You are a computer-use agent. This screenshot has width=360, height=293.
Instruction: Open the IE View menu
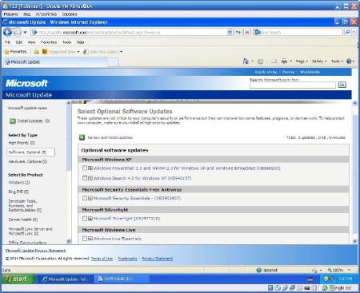click(x=31, y=42)
